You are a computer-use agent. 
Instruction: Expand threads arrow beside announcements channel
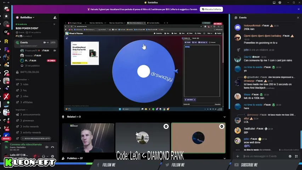click(x=21, y=115)
